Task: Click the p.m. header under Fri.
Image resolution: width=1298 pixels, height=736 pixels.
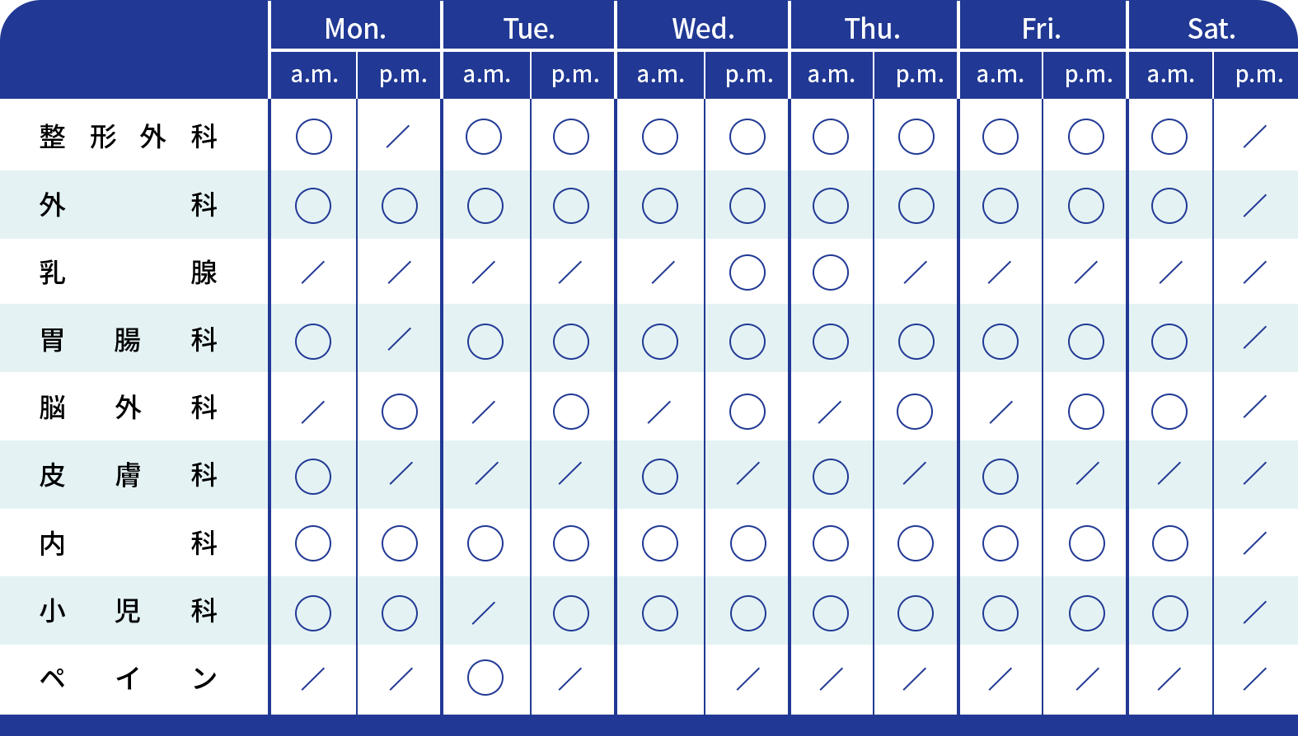Action: (1089, 75)
